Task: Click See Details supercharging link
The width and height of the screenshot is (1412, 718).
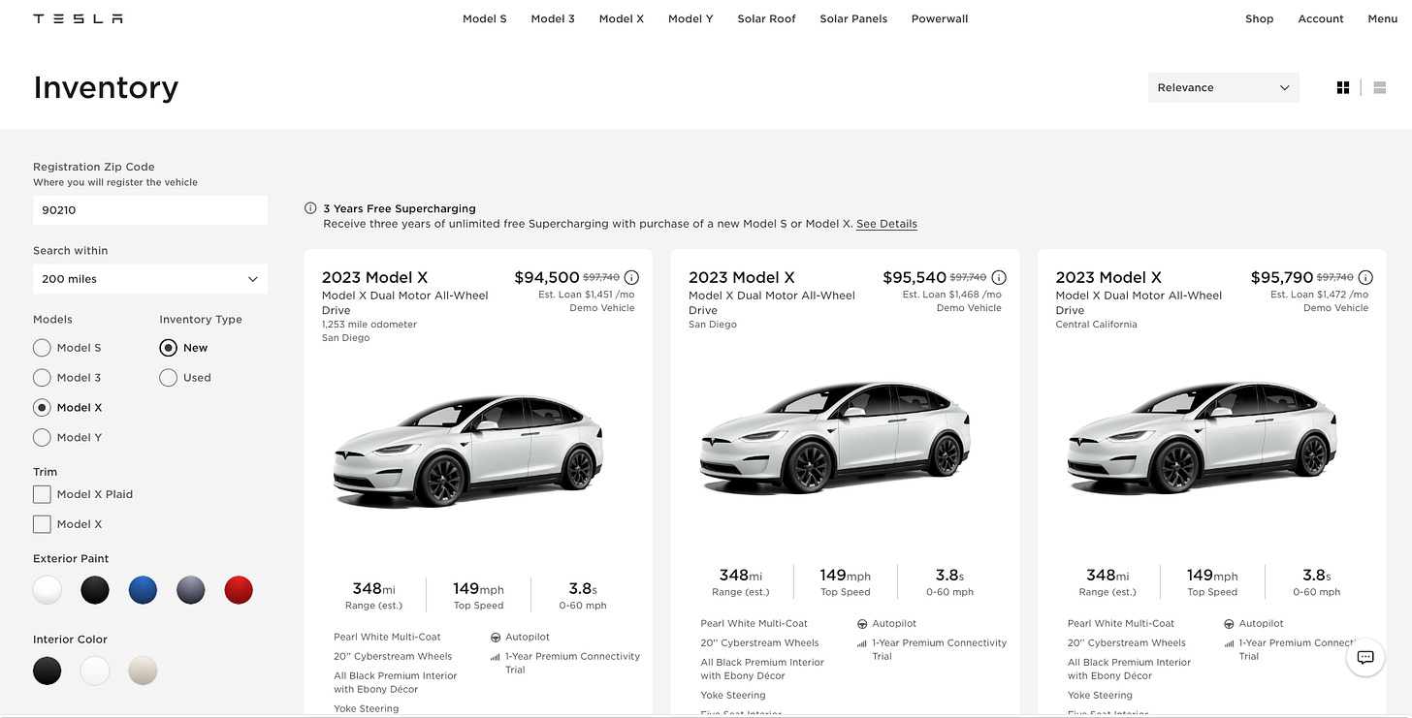Action: point(886,224)
